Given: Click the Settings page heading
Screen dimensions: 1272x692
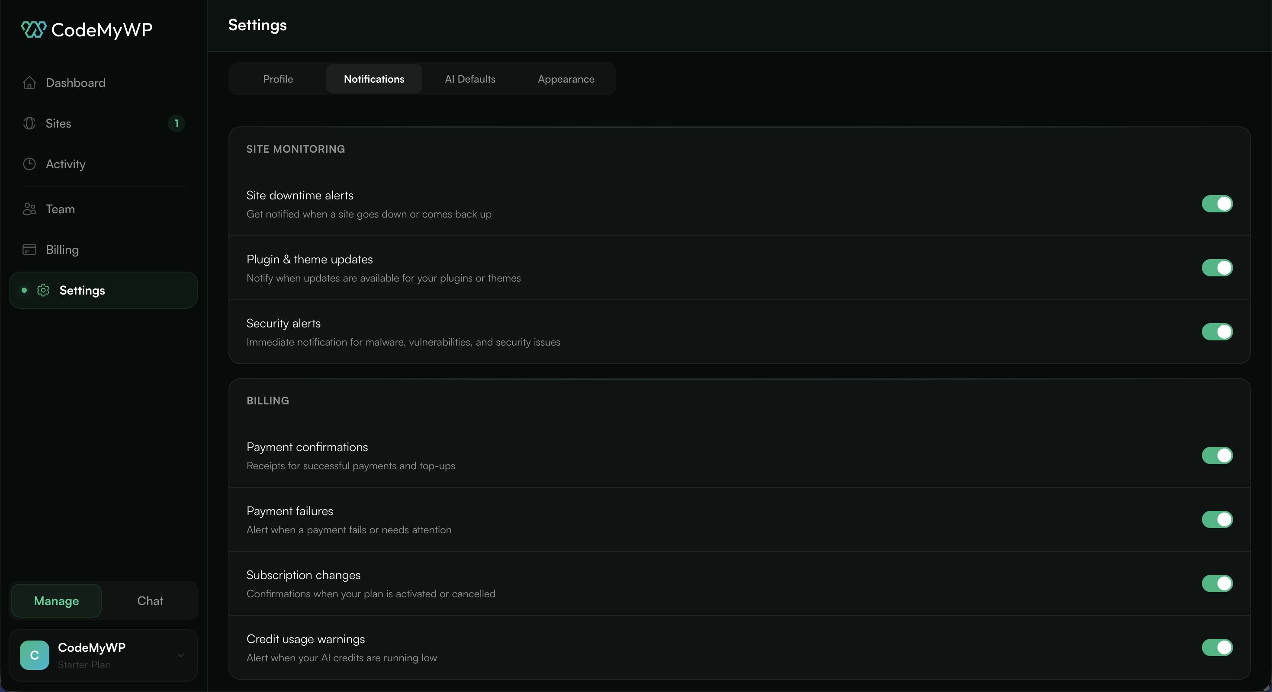Looking at the screenshot, I should [257, 26].
